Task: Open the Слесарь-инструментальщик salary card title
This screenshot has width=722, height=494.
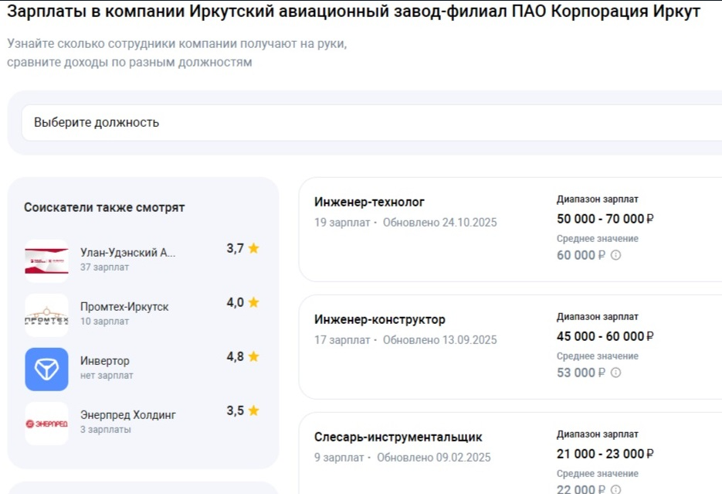Action: pos(398,437)
